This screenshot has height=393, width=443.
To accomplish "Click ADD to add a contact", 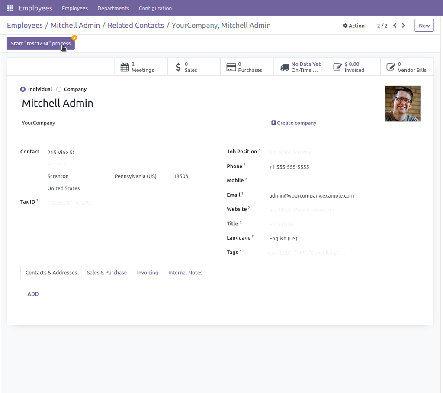I will click(x=33, y=294).
